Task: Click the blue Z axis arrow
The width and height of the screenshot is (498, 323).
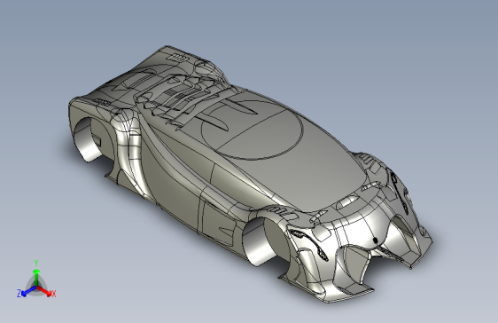Action: [x=29, y=291]
